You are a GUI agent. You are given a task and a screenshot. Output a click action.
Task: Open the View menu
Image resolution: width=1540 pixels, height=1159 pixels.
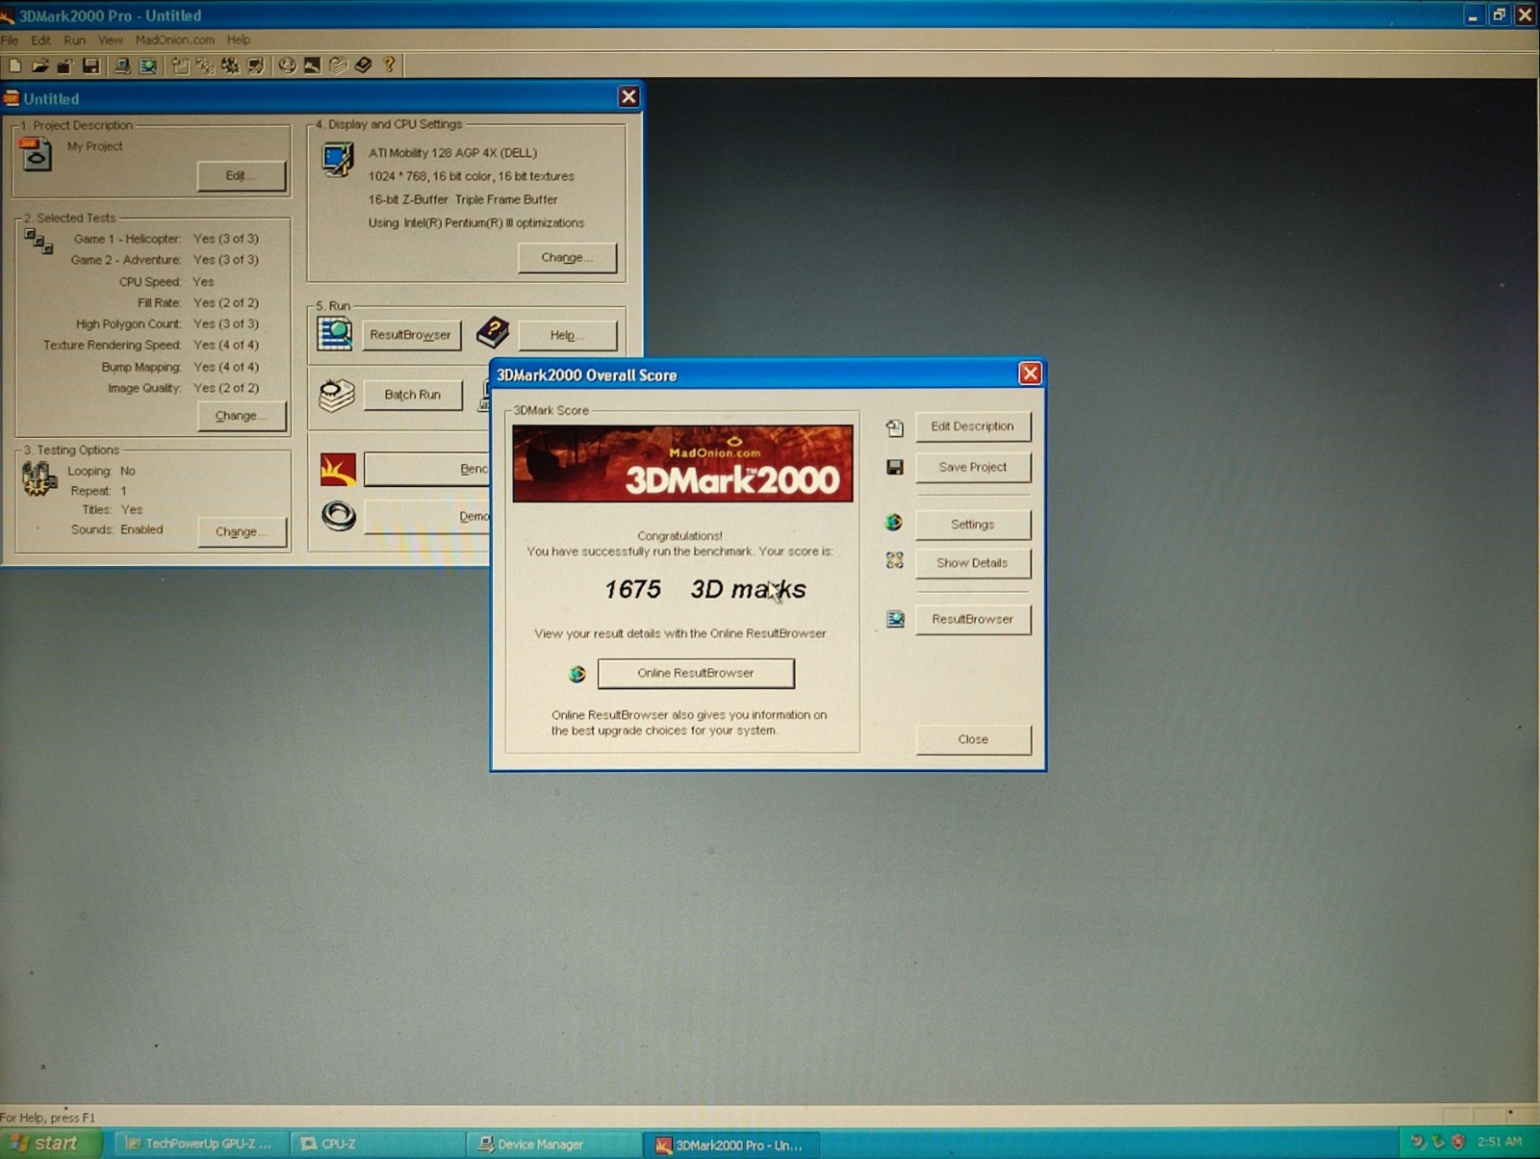[x=111, y=40]
